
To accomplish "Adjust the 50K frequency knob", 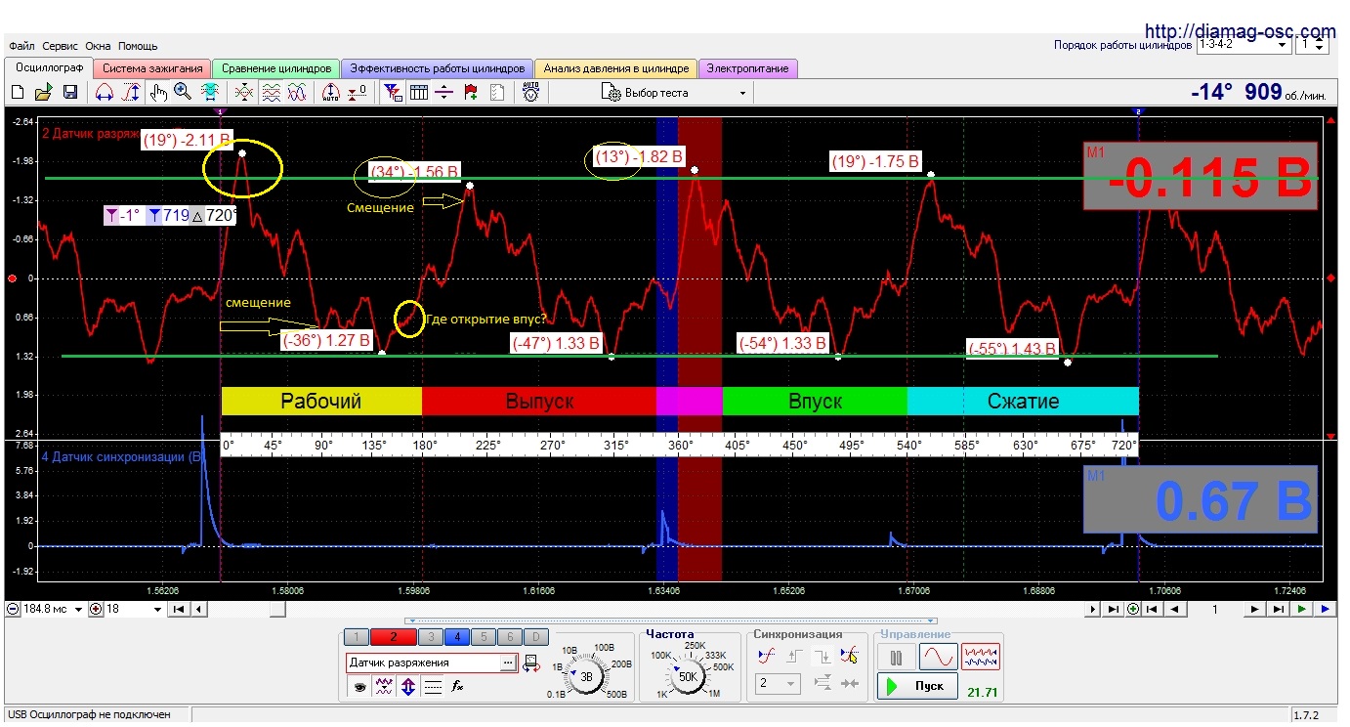I will (x=688, y=676).
